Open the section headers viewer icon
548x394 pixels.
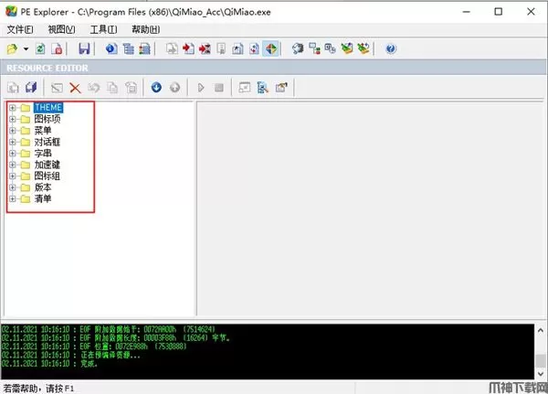coord(144,48)
